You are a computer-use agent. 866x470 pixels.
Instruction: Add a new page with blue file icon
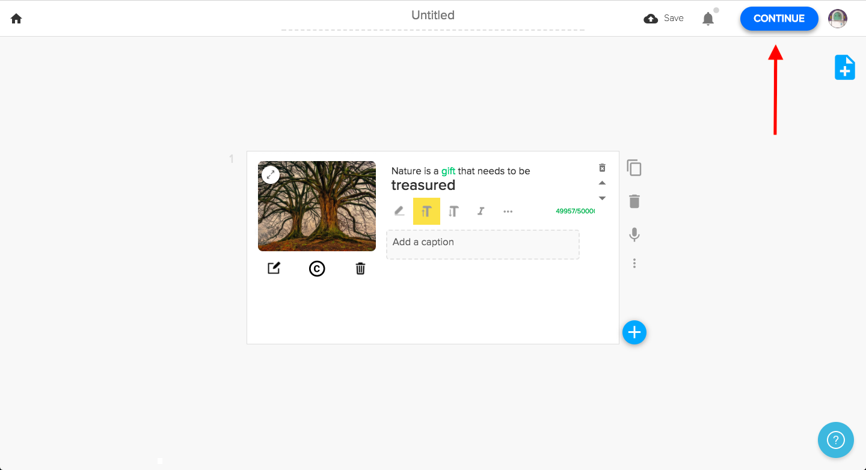click(x=845, y=67)
